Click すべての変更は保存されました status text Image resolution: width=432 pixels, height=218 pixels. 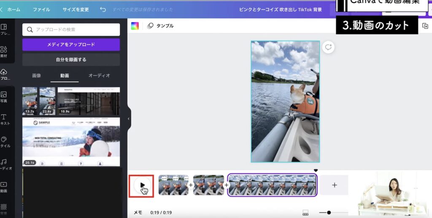tap(143, 9)
